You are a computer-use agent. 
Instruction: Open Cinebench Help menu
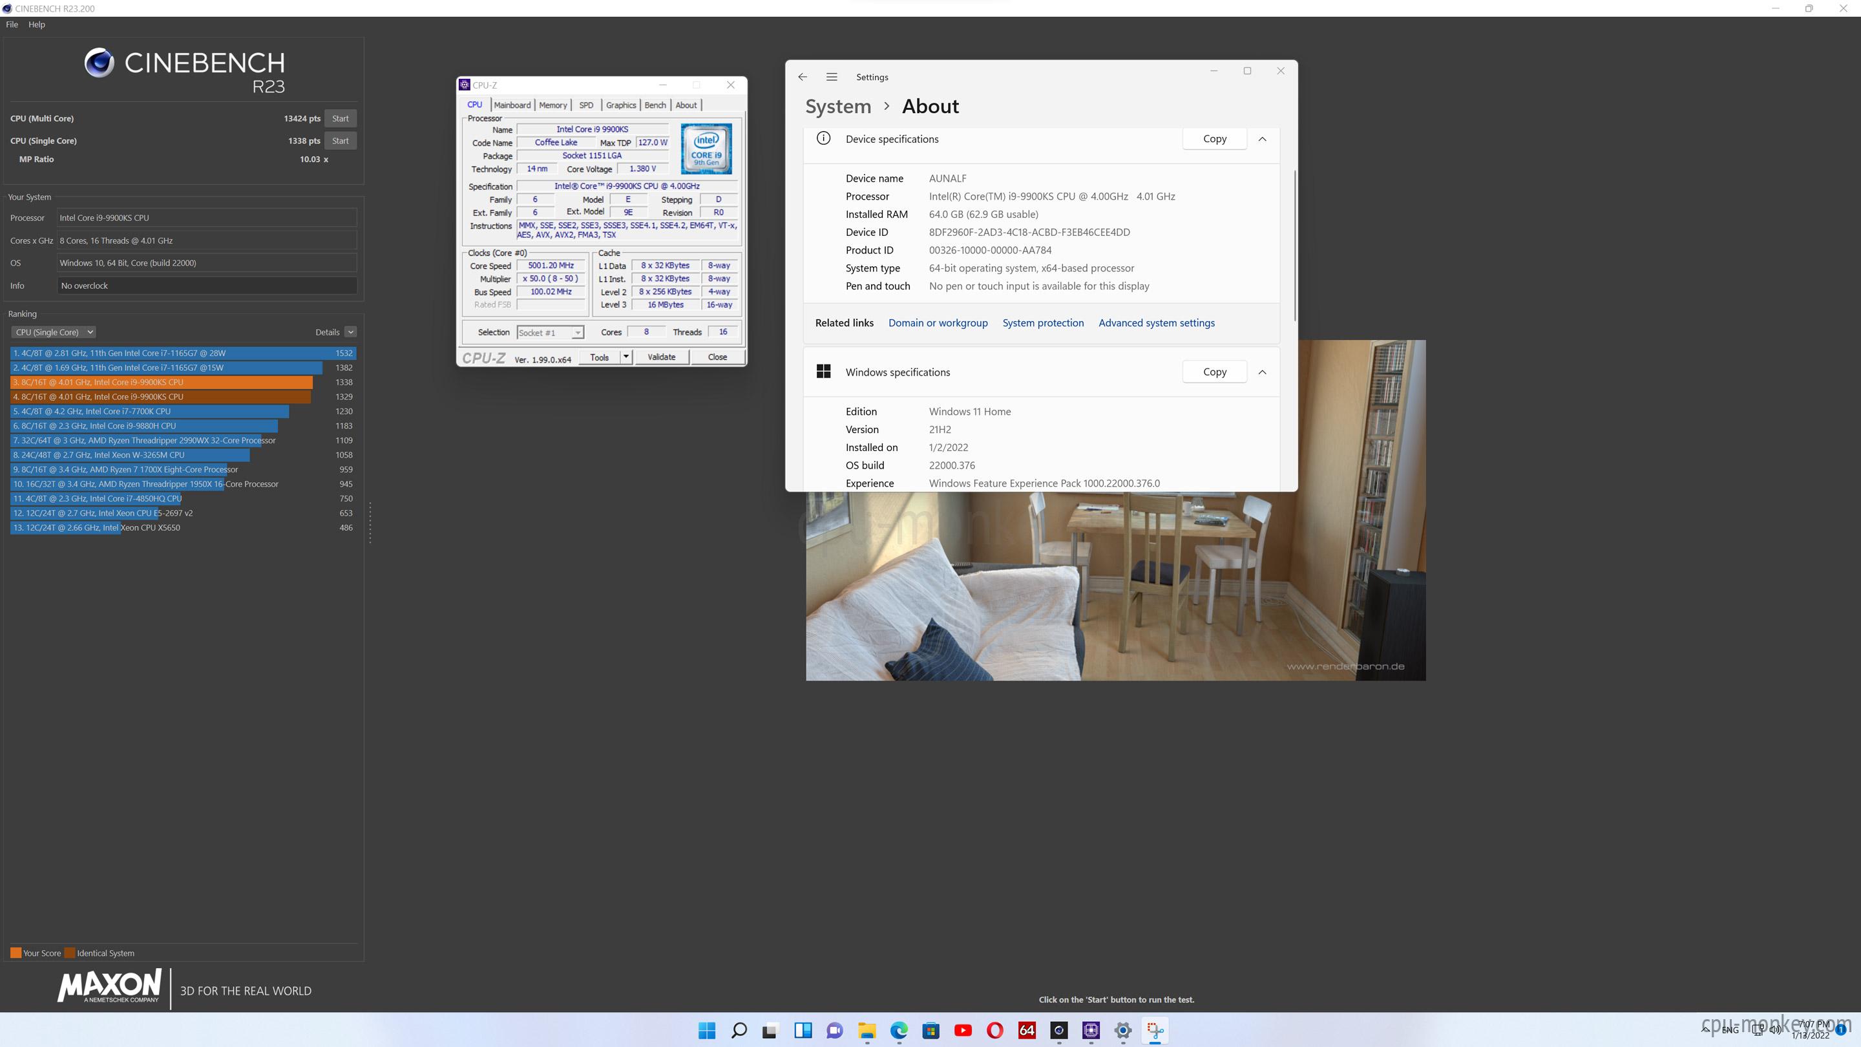[36, 25]
